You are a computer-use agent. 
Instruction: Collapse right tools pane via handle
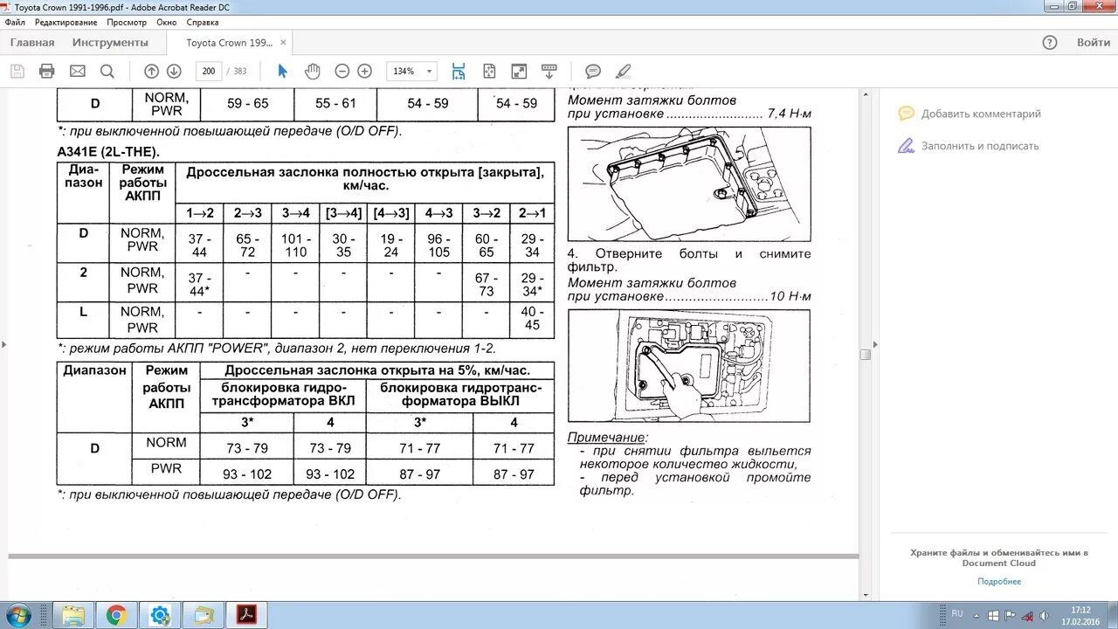coord(875,345)
